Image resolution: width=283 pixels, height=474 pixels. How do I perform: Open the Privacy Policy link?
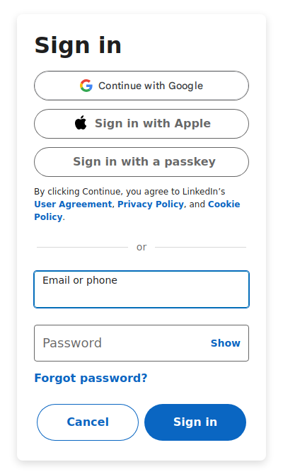point(150,204)
